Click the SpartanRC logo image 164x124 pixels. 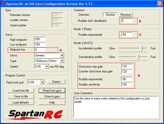pyautogui.click(x=36, y=115)
